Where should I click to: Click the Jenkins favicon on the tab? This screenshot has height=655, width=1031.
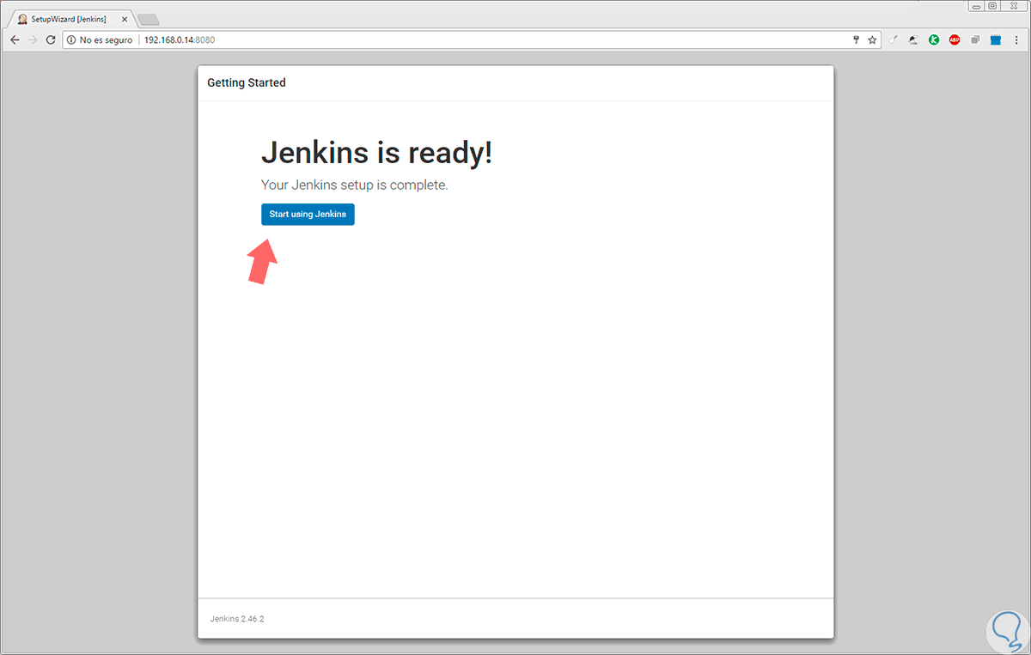(x=22, y=19)
